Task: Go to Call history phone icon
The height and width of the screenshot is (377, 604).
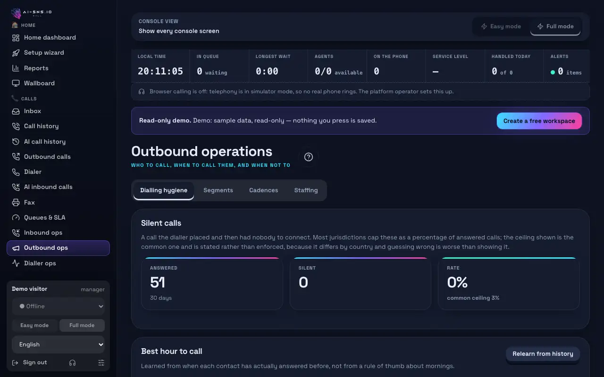Action: [16, 126]
